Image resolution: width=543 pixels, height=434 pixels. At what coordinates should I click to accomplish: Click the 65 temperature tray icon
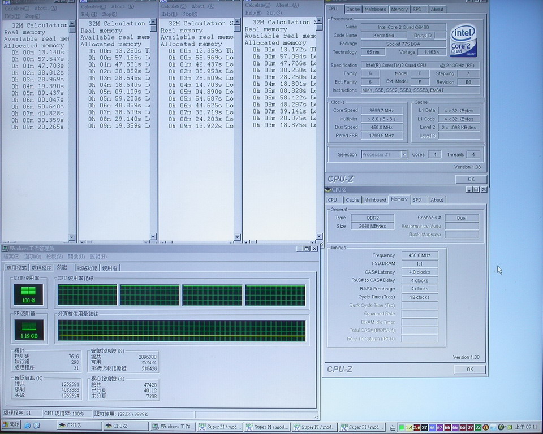[462, 427]
